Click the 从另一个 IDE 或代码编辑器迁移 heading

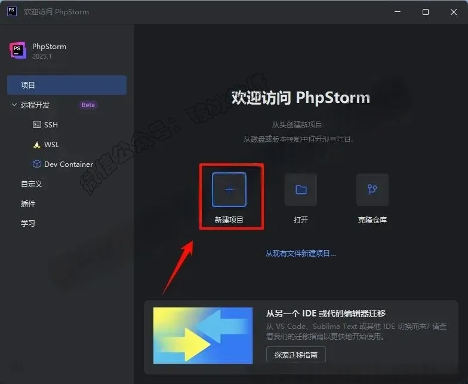click(326, 313)
